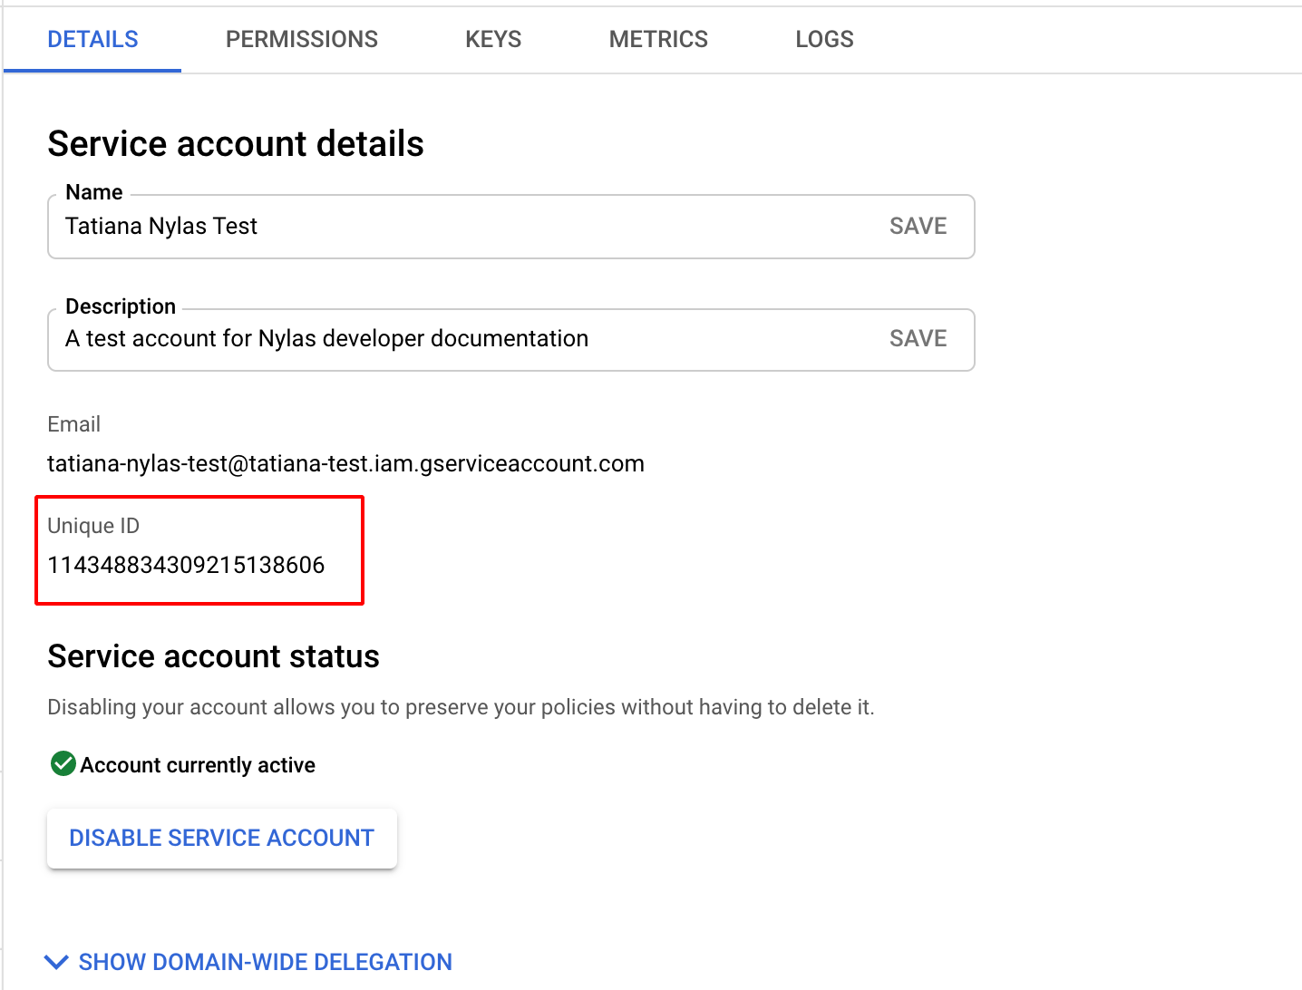Viewport: 1302px width, 990px height.
Task: Save the service account Name
Action: point(918,226)
